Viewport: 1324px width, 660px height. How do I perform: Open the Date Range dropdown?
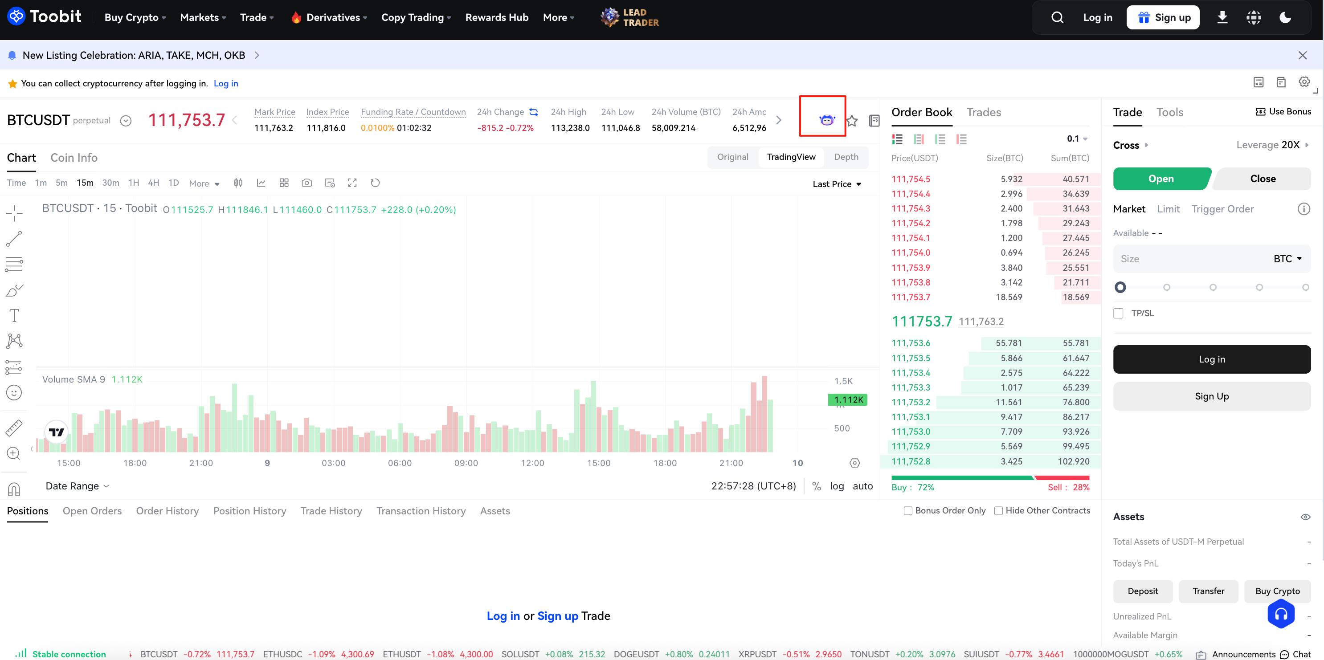tap(77, 486)
